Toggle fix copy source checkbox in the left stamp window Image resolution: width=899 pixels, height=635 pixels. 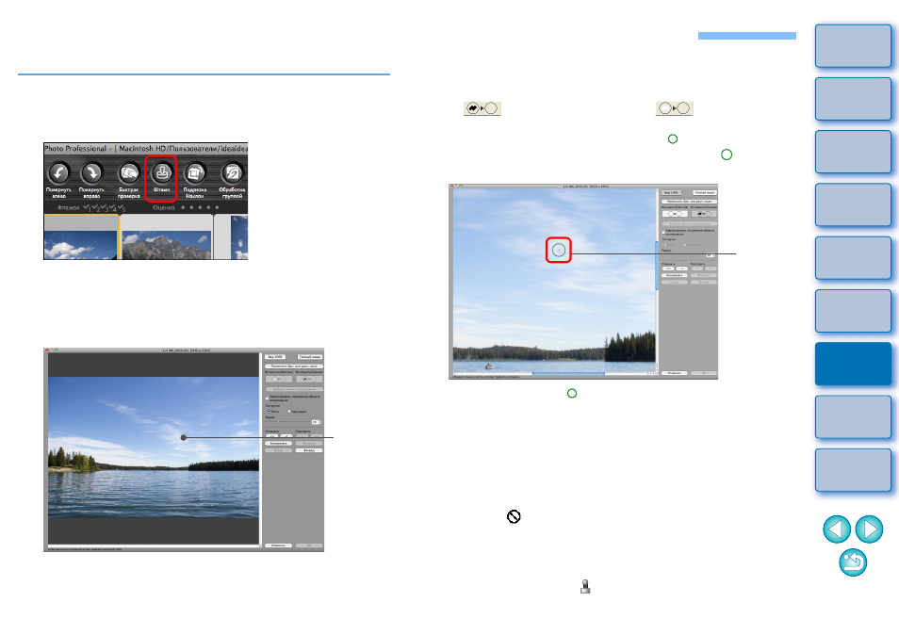tap(268, 399)
